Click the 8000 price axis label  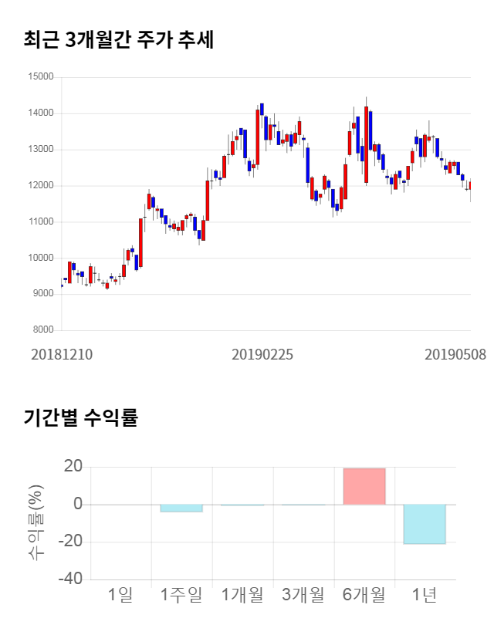pyautogui.click(x=42, y=330)
